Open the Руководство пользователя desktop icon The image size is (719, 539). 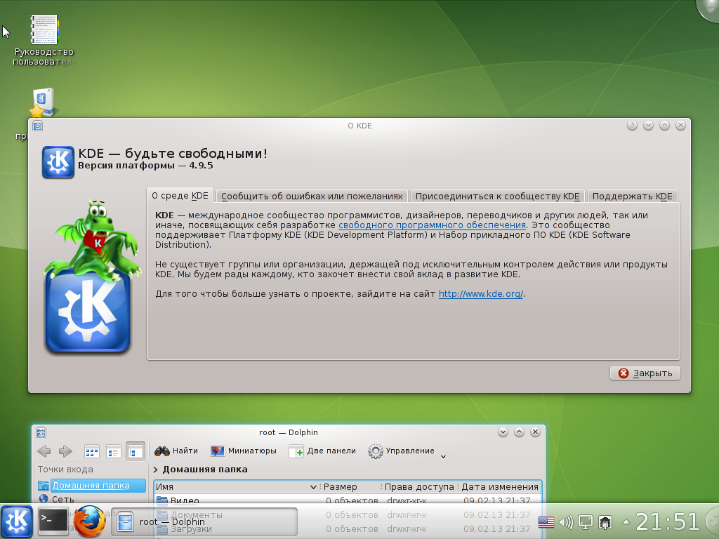pos(44,40)
